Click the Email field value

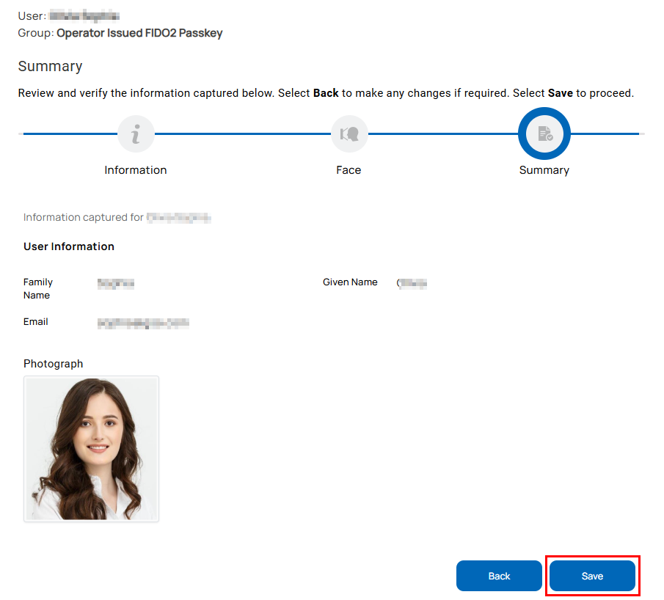click(x=144, y=322)
